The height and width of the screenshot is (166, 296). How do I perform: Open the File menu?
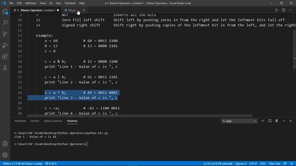(x=11, y=3)
